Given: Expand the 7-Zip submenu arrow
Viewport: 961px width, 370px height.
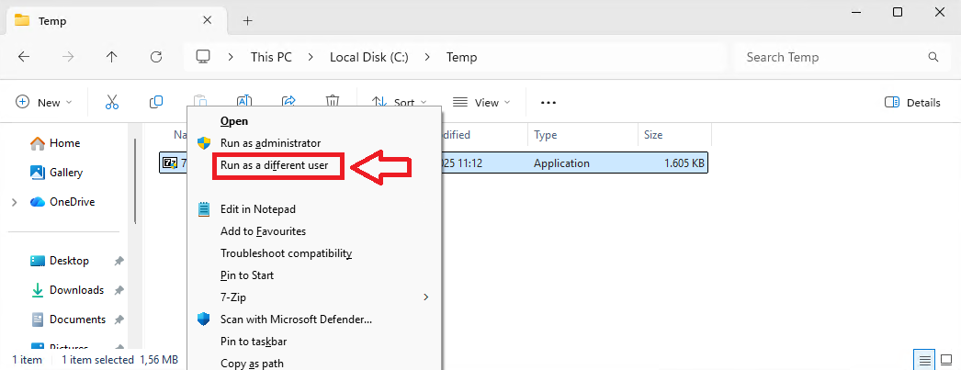Looking at the screenshot, I should 426,297.
